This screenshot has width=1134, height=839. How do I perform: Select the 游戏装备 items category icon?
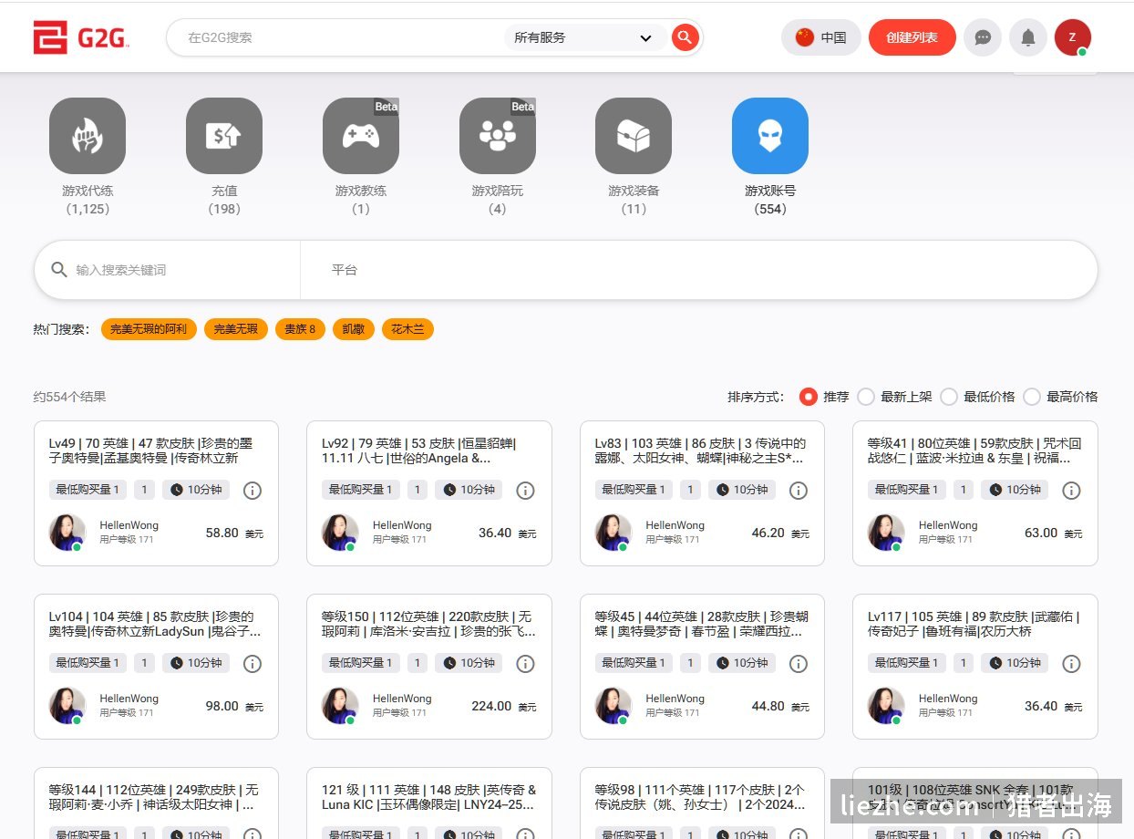tap(634, 136)
